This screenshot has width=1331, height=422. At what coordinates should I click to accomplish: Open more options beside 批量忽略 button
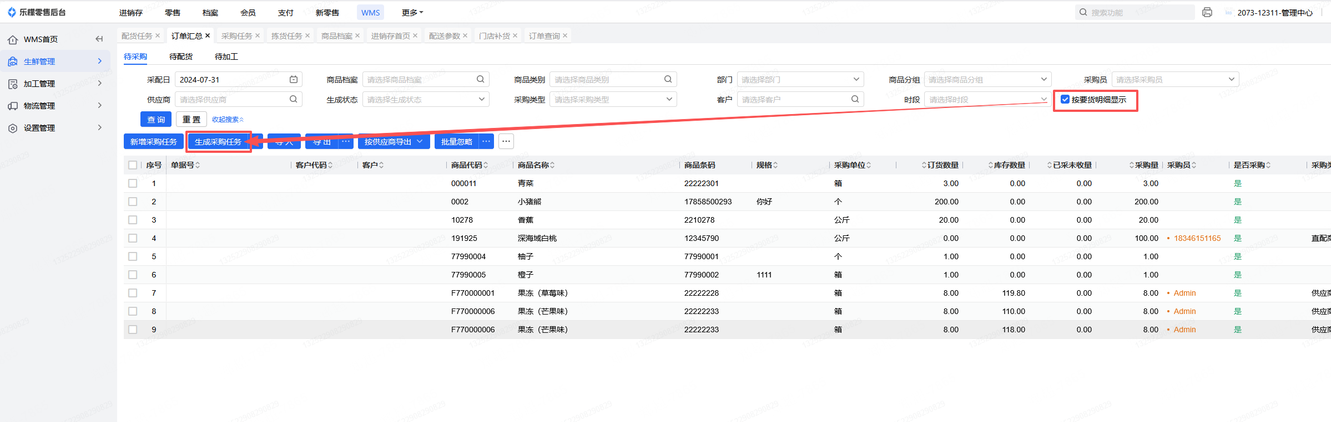coord(486,142)
